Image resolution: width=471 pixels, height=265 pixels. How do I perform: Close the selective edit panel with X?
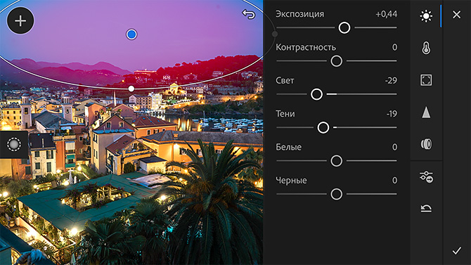click(x=456, y=15)
